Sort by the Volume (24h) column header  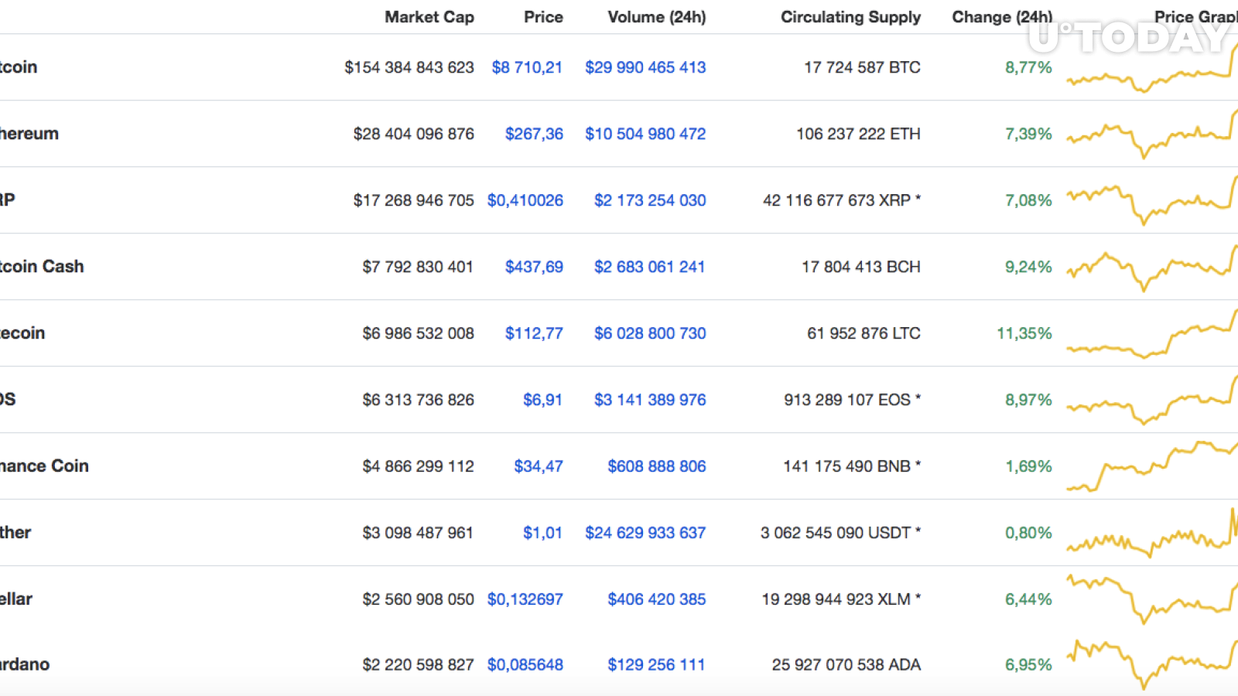pos(657,17)
